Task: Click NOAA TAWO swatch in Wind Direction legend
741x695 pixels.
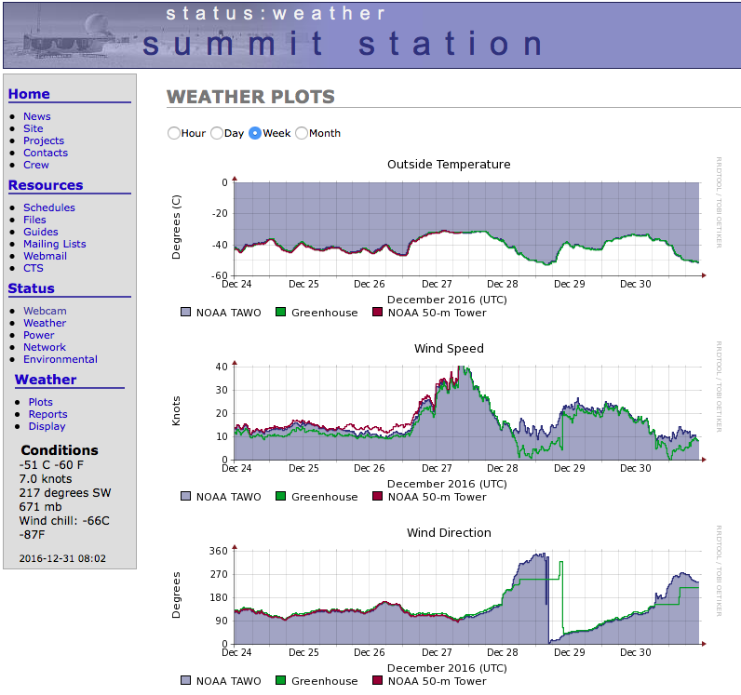Action: (x=186, y=680)
